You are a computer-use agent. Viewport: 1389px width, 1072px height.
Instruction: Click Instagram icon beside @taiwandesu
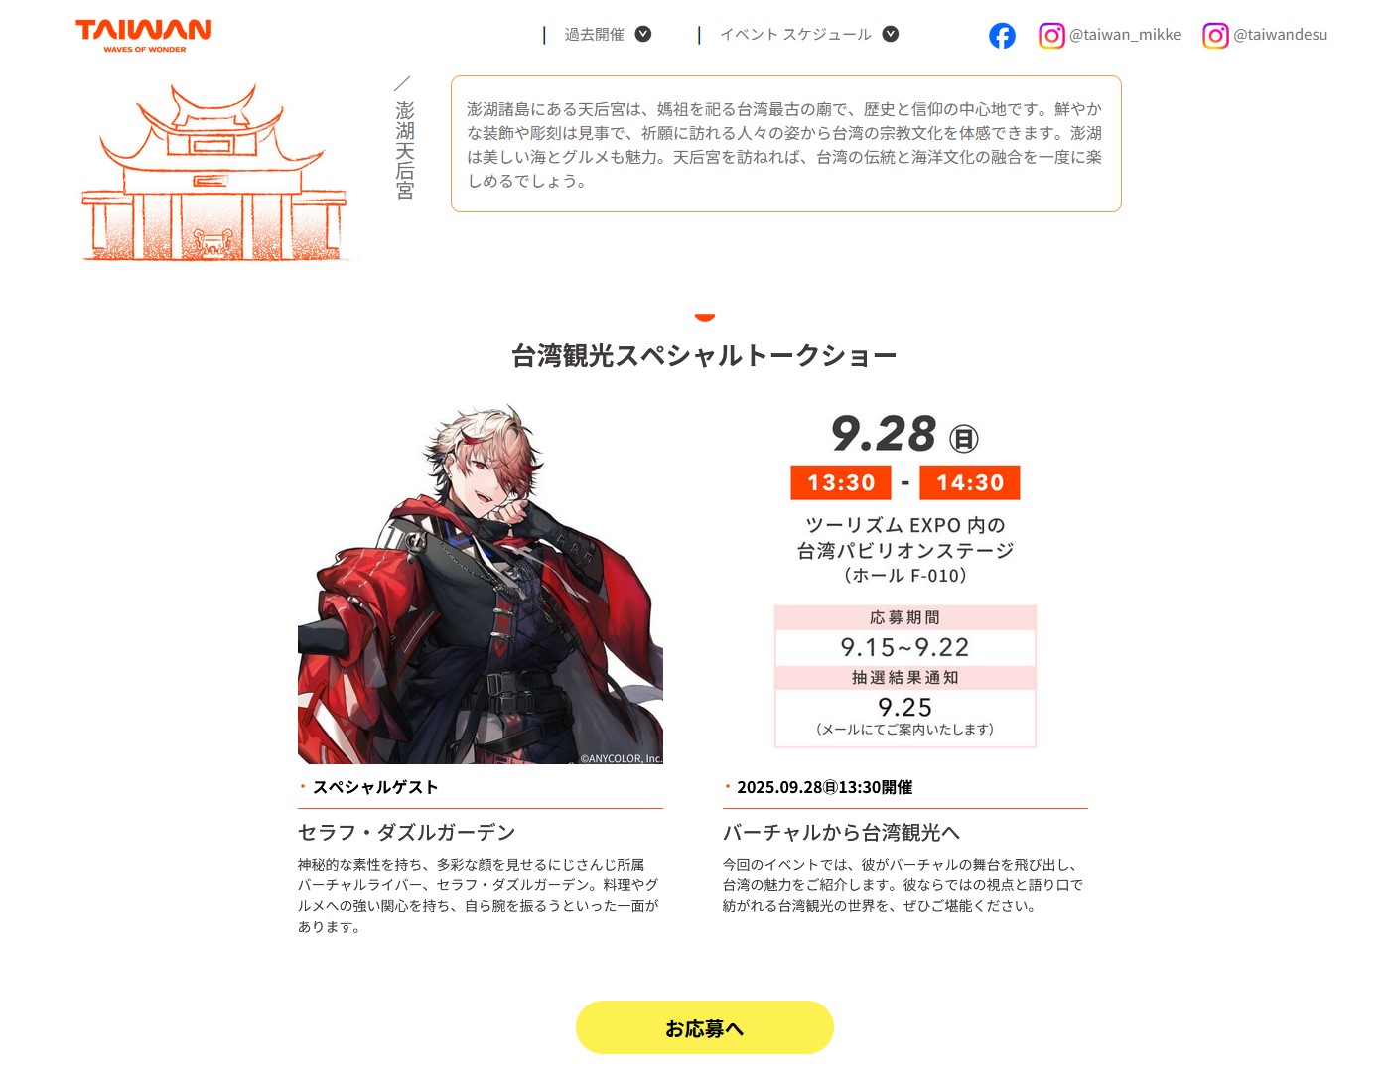pyautogui.click(x=1215, y=36)
